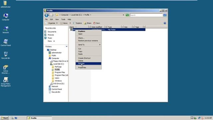The image size is (213, 120).
Task: Expand the Send To submenu
Action: pos(89,45)
